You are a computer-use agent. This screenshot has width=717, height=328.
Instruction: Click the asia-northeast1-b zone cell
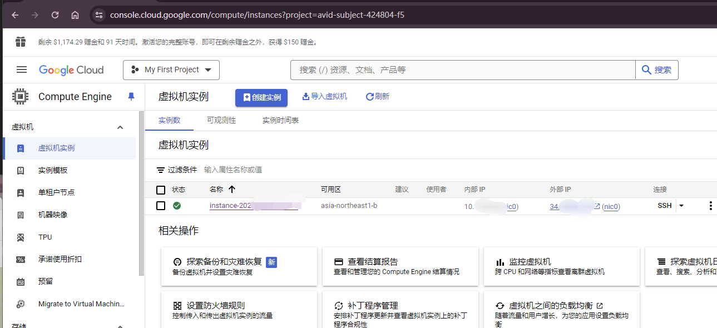click(x=349, y=206)
